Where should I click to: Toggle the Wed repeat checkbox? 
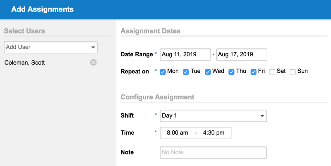(208, 72)
